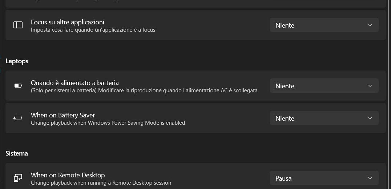Click the Remote Desktop session description text
The height and width of the screenshot is (189, 391).
(x=101, y=183)
